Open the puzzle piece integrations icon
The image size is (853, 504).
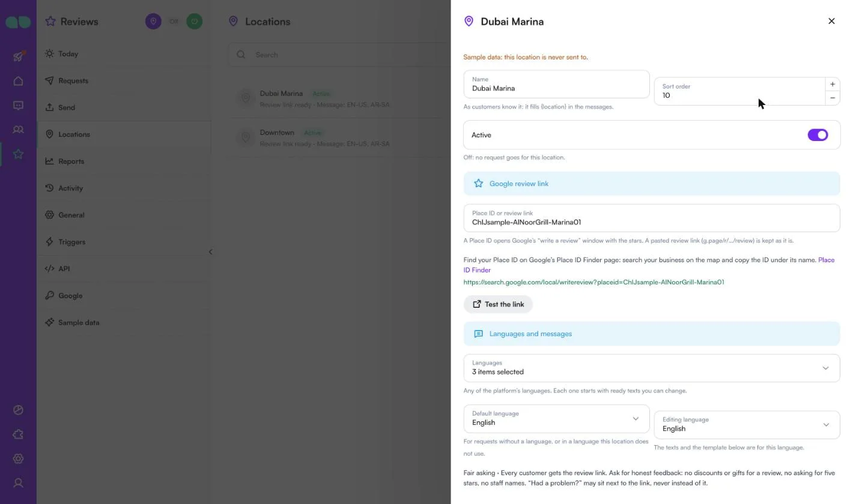click(18, 434)
